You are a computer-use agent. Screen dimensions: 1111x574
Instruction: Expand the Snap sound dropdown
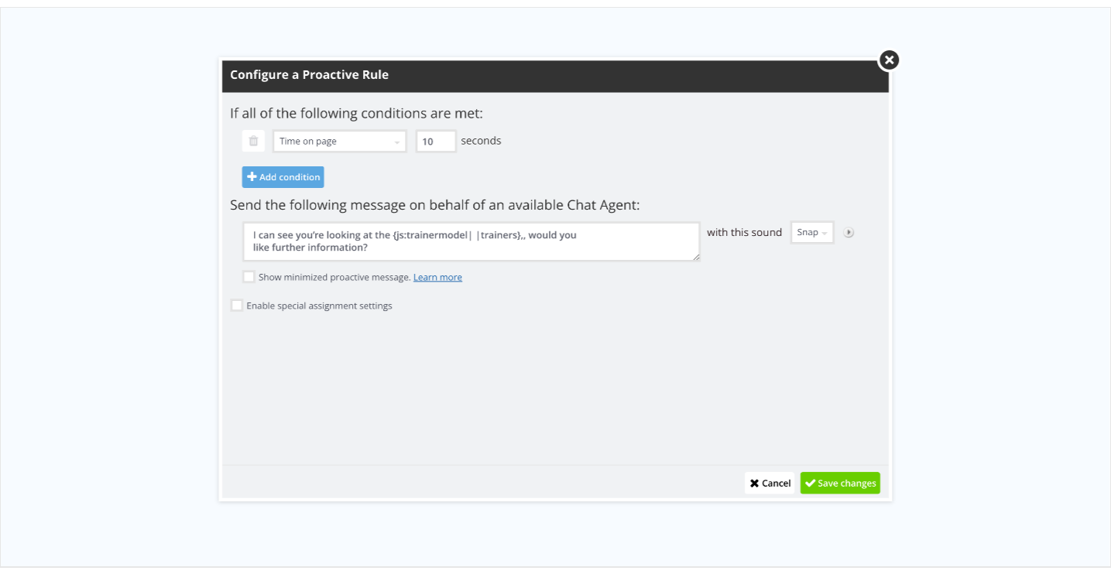pos(812,232)
